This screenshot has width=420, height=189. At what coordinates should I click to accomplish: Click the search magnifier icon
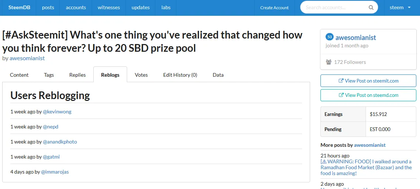tap(371, 7)
